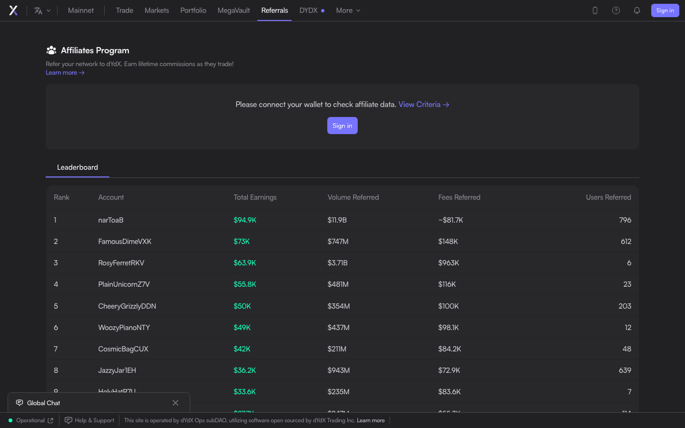685x428 pixels.
Task: Click the JazzyJar1EH account name
Action: point(117,370)
